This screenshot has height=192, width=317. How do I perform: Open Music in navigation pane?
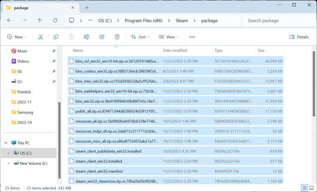pyautogui.click(x=22, y=51)
